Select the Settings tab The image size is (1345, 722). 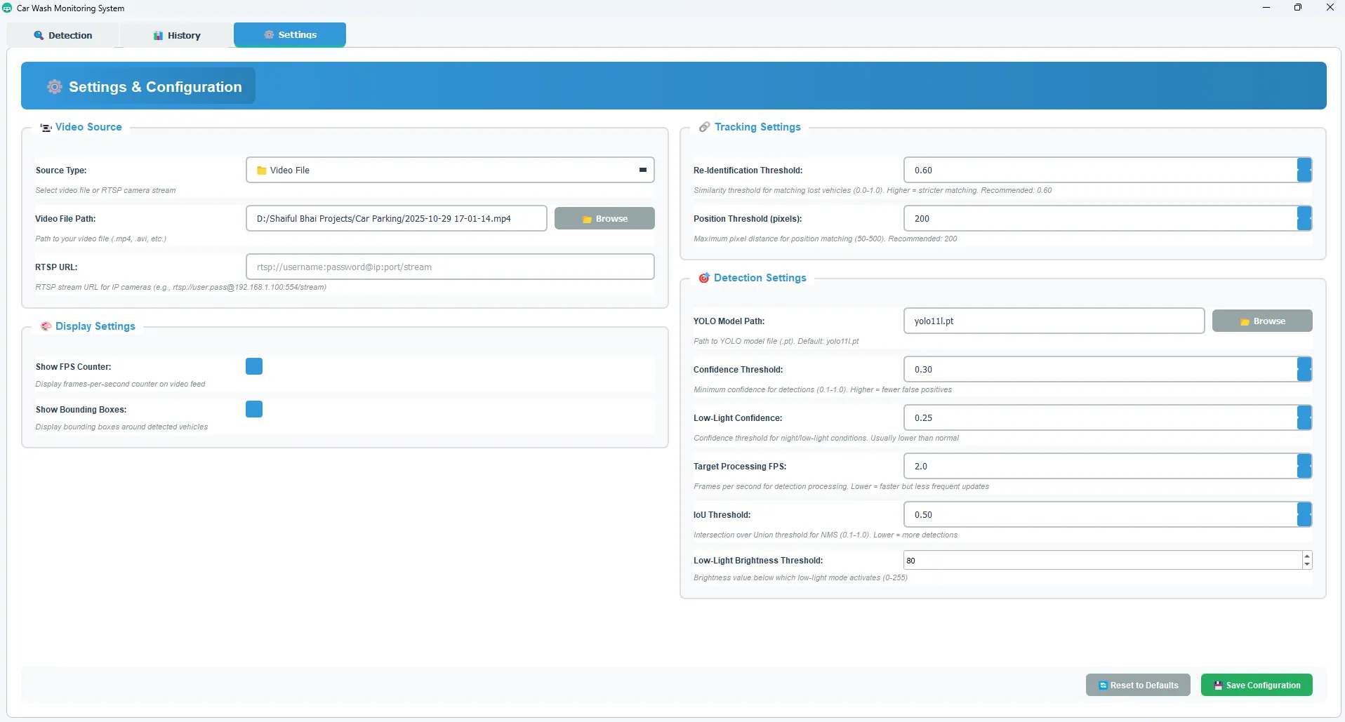[290, 34]
